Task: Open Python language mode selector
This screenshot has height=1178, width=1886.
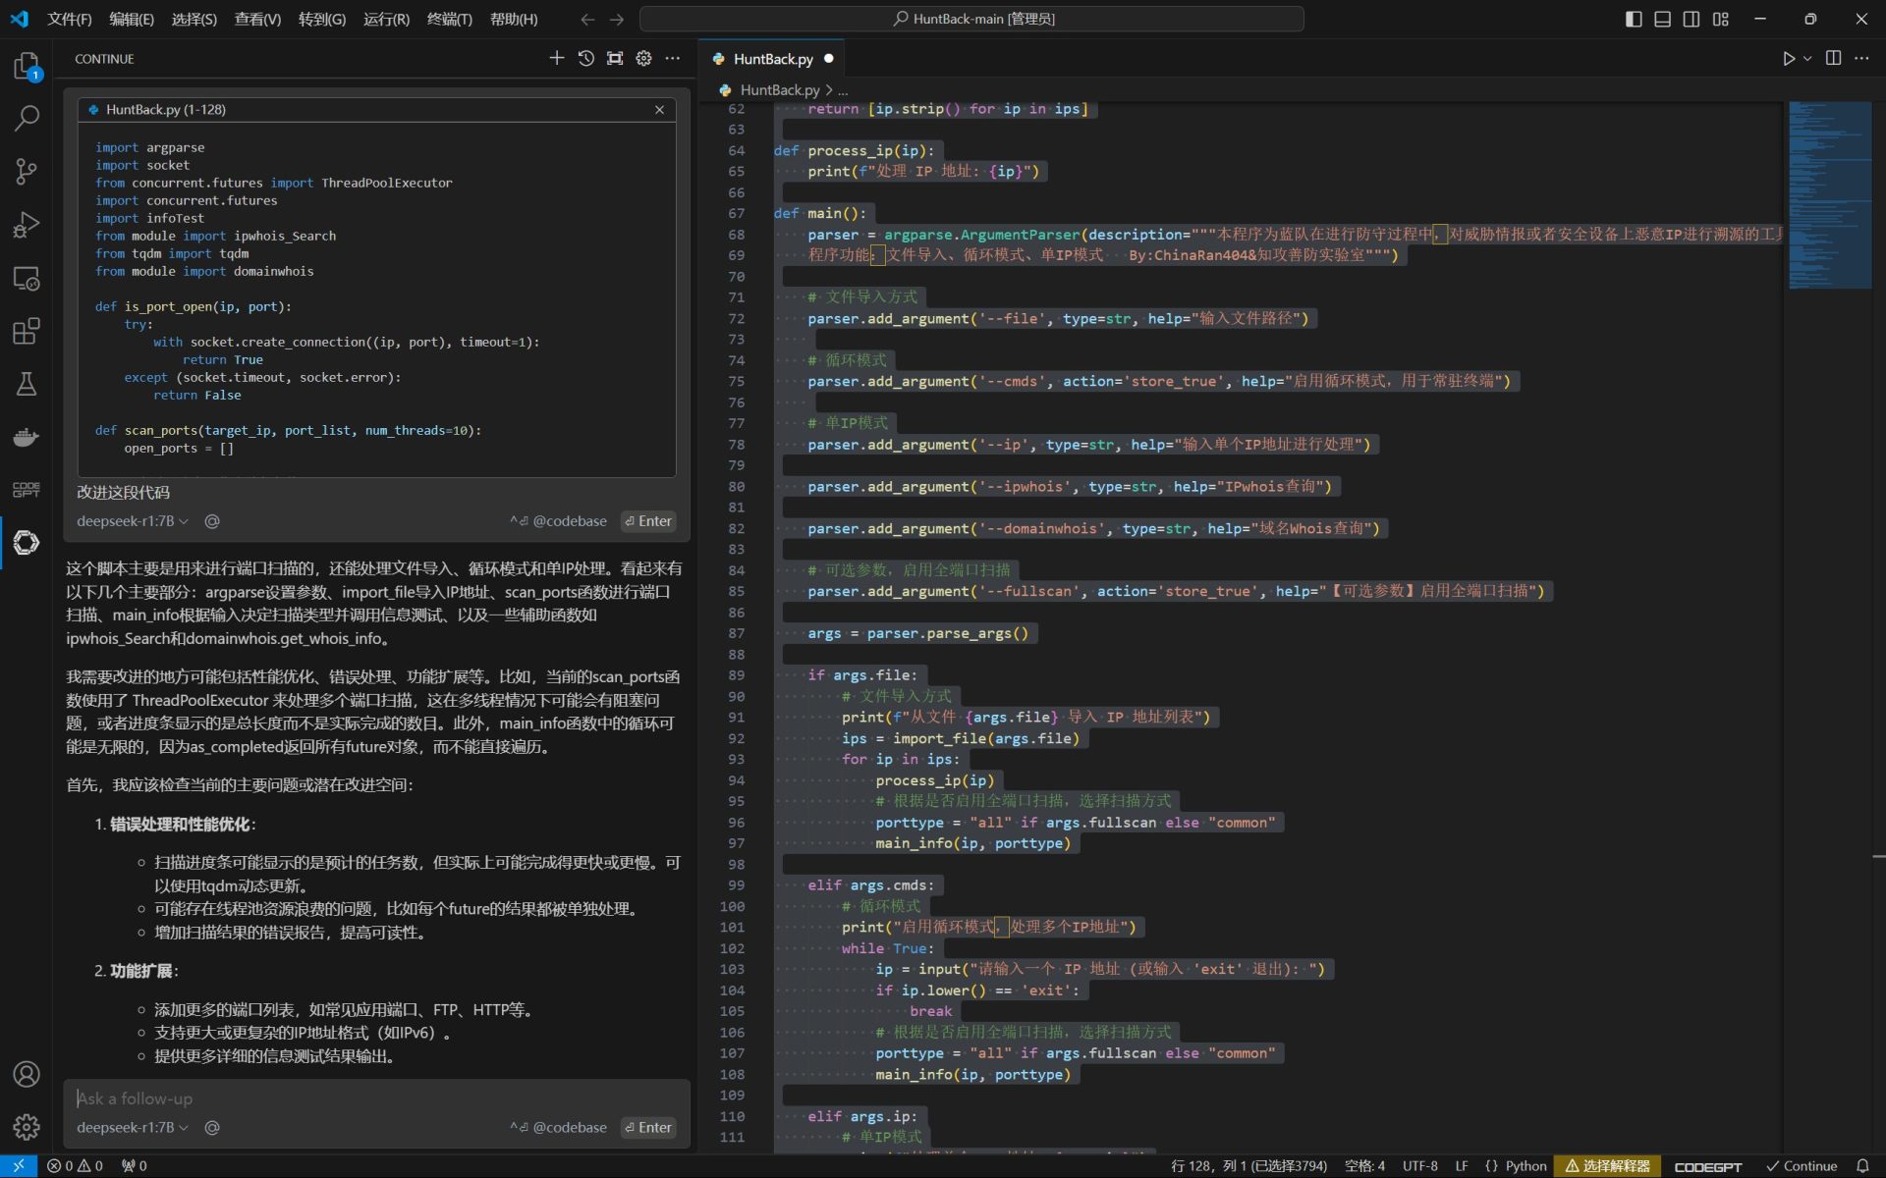Action: [1525, 1166]
